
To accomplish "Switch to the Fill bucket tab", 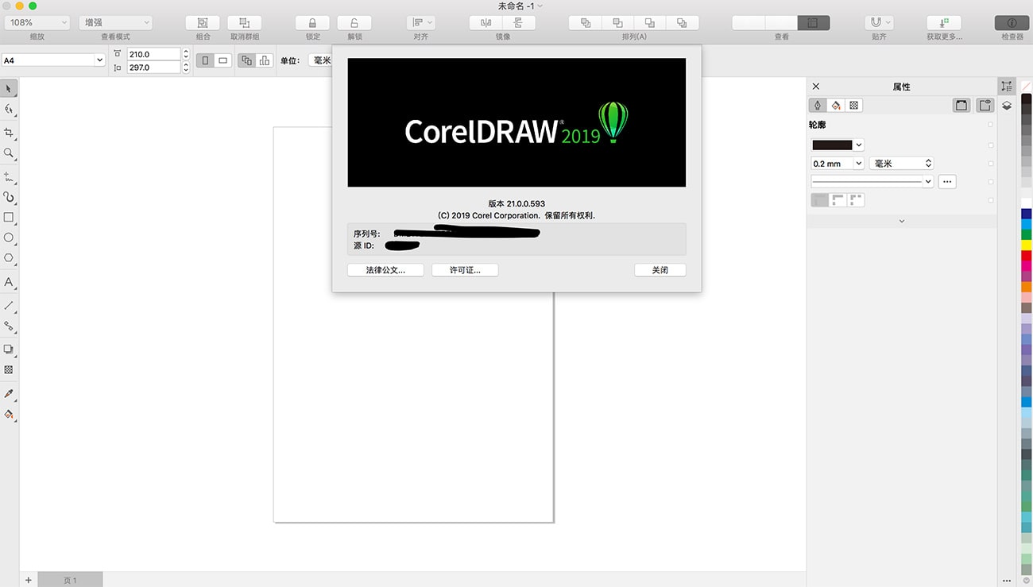I will 835,105.
